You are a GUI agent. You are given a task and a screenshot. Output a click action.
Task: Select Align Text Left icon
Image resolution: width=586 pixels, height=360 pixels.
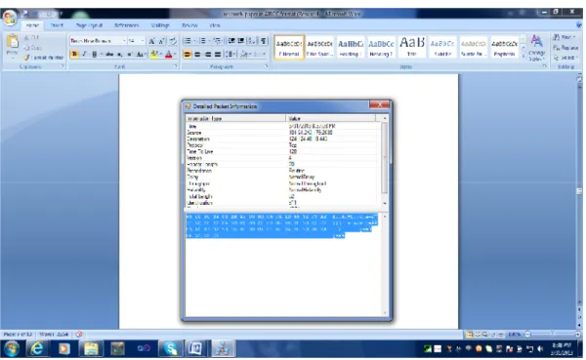[188, 55]
